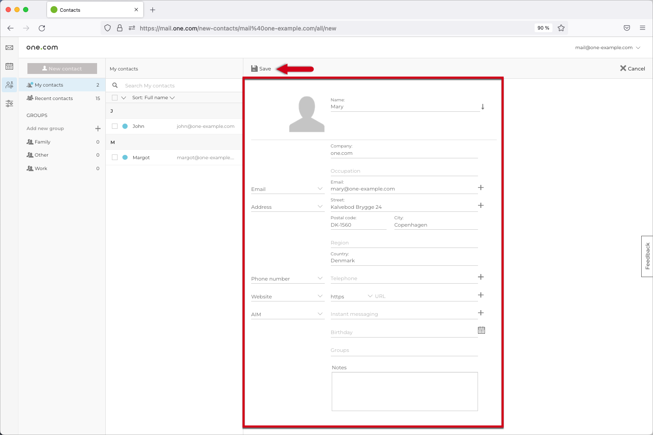Open the settings sliders icon in sidebar
The height and width of the screenshot is (435, 653).
(x=9, y=104)
